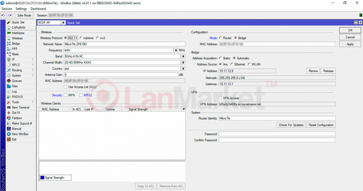The width and height of the screenshot is (363, 191).
Task: Enable the WPA2 security checkbox
Action: point(81,95)
